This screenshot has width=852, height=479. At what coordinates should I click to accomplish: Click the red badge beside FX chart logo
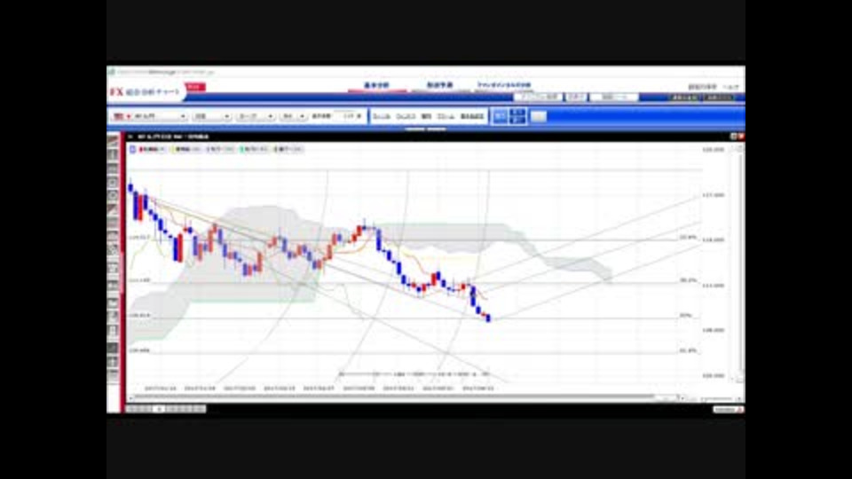195,87
